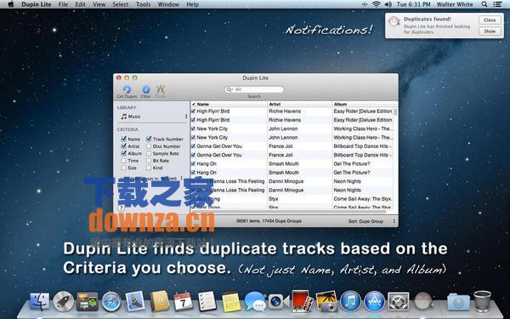Open the Select menu
The width and height of the screenshot is (510, 319).
[x=121, y=4]
